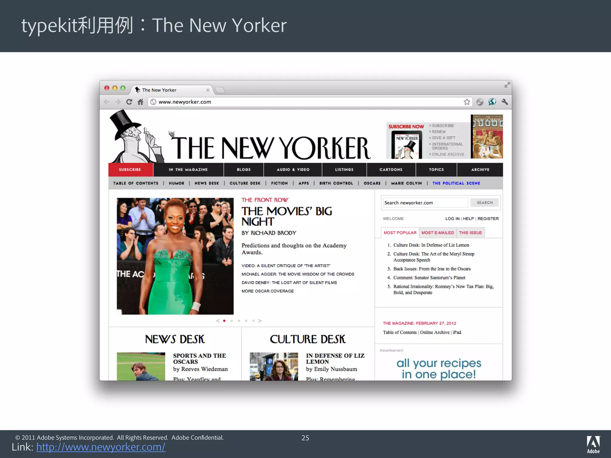The image size is (611, 458).
Task: Open Senator Santorum's Planet comment link
Action: coord(429,278)
